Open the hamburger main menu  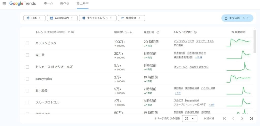pyautogui.click(x=4, y=3)
